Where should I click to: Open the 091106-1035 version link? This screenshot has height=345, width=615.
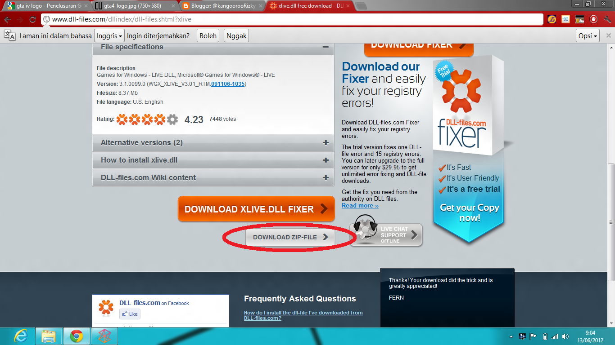228,84
